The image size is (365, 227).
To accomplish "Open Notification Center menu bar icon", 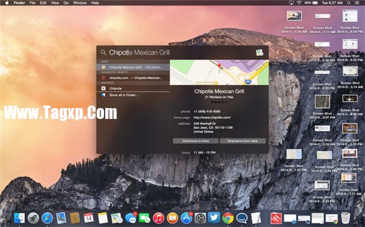I will click(x=357, y=3).
